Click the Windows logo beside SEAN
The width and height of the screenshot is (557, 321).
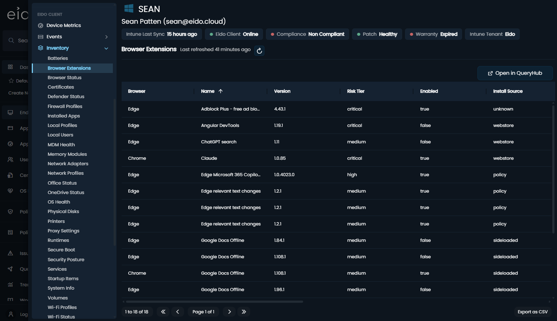pyautogui.click(x=129, y=8)
